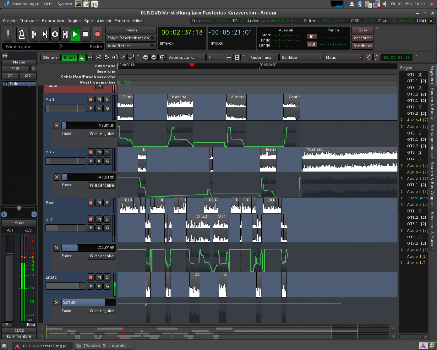Open the Transport menu
This screenshot has width=437, height=350.
pos(29,21)
